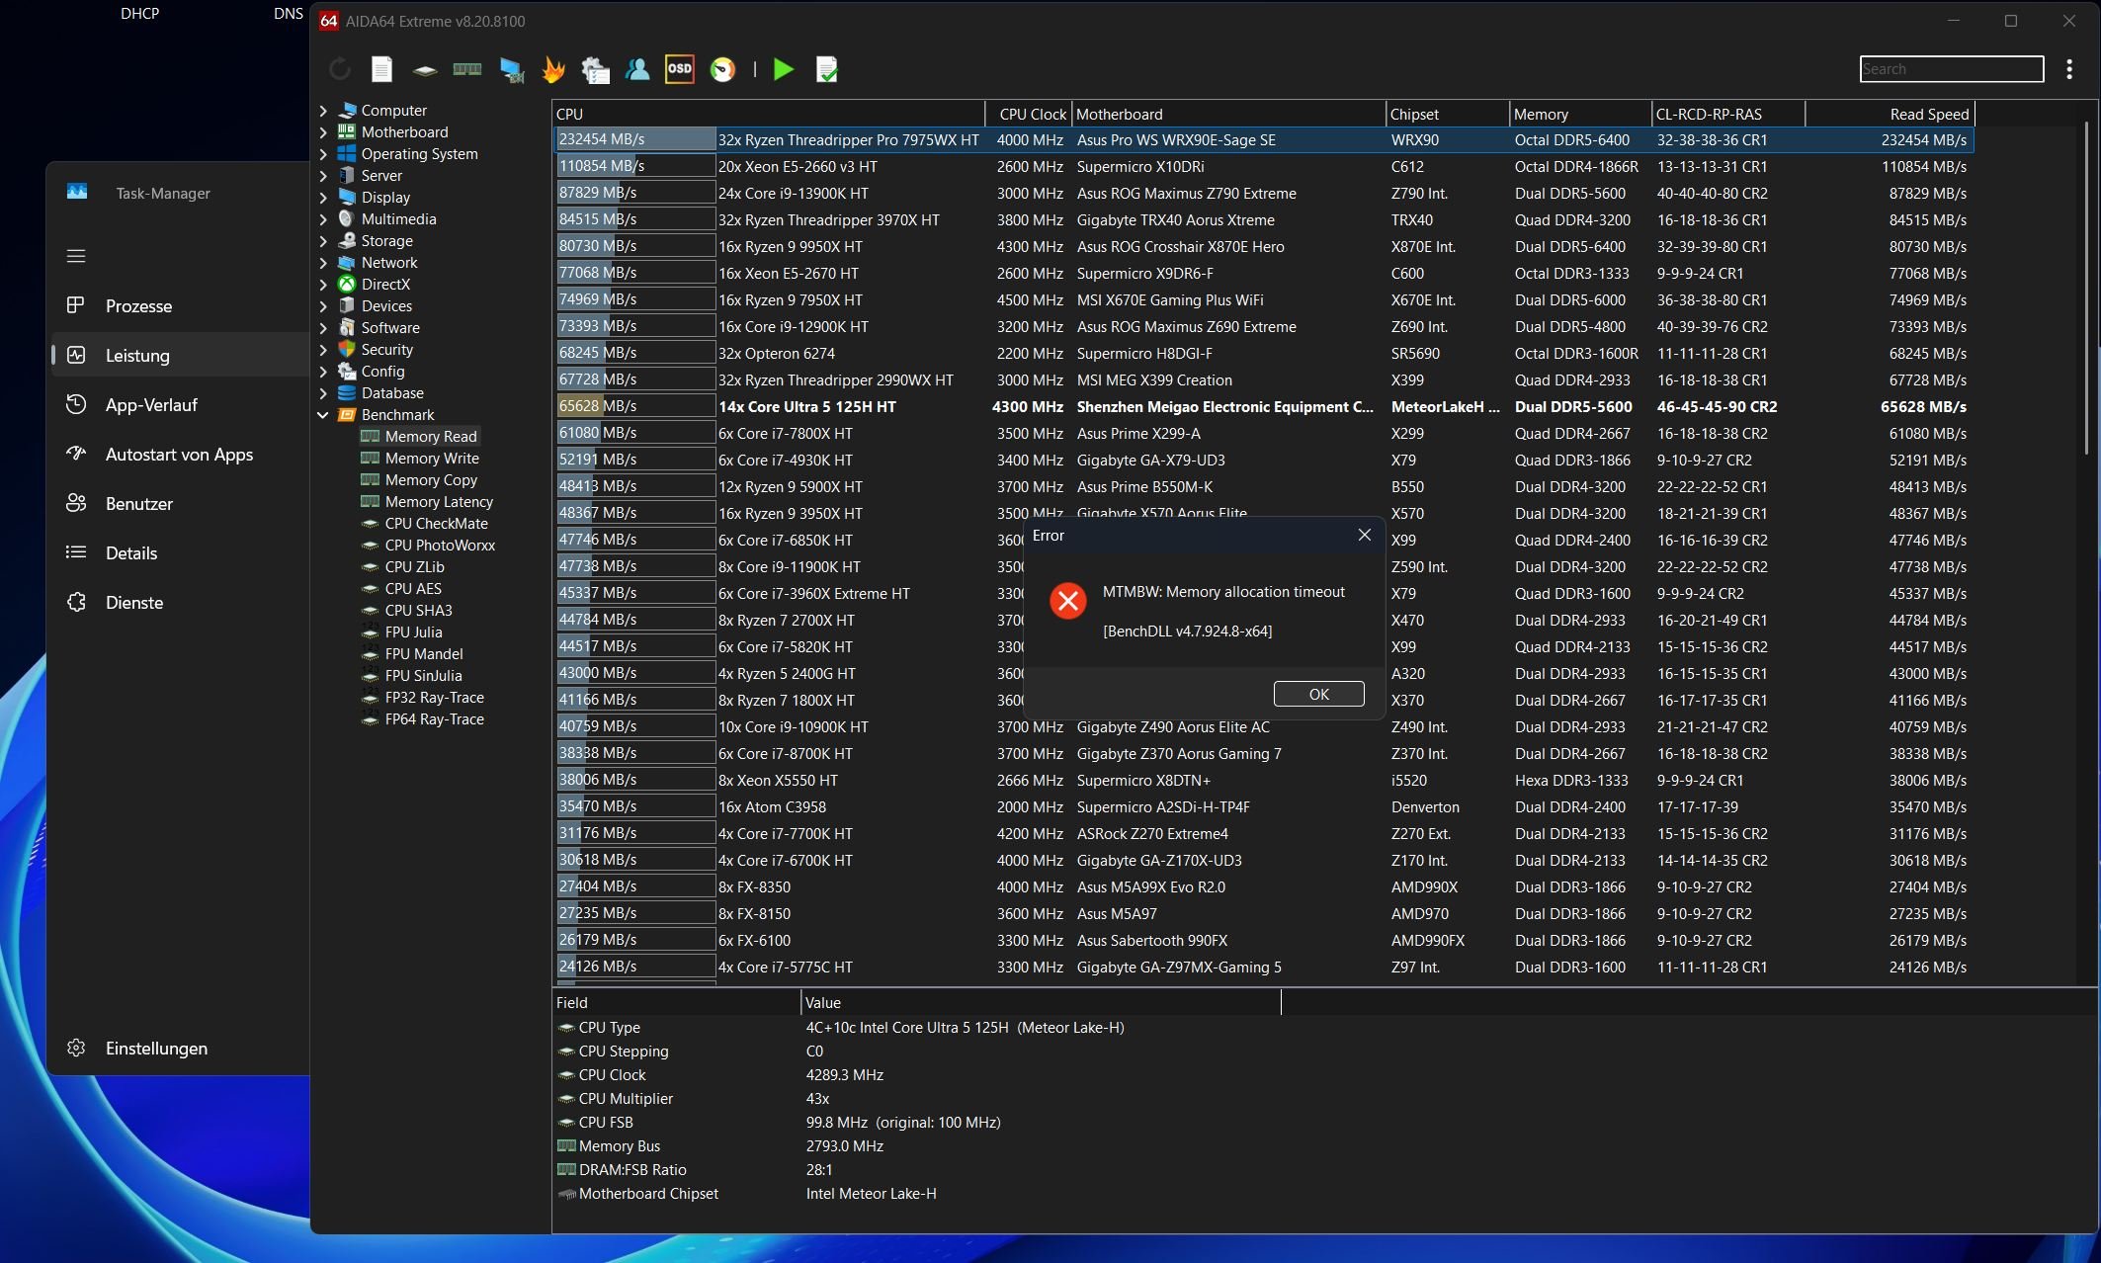Open the SensorPanel gauge icon
The width and height of the screenshot is (2101, 1263).
coord(722,69)
